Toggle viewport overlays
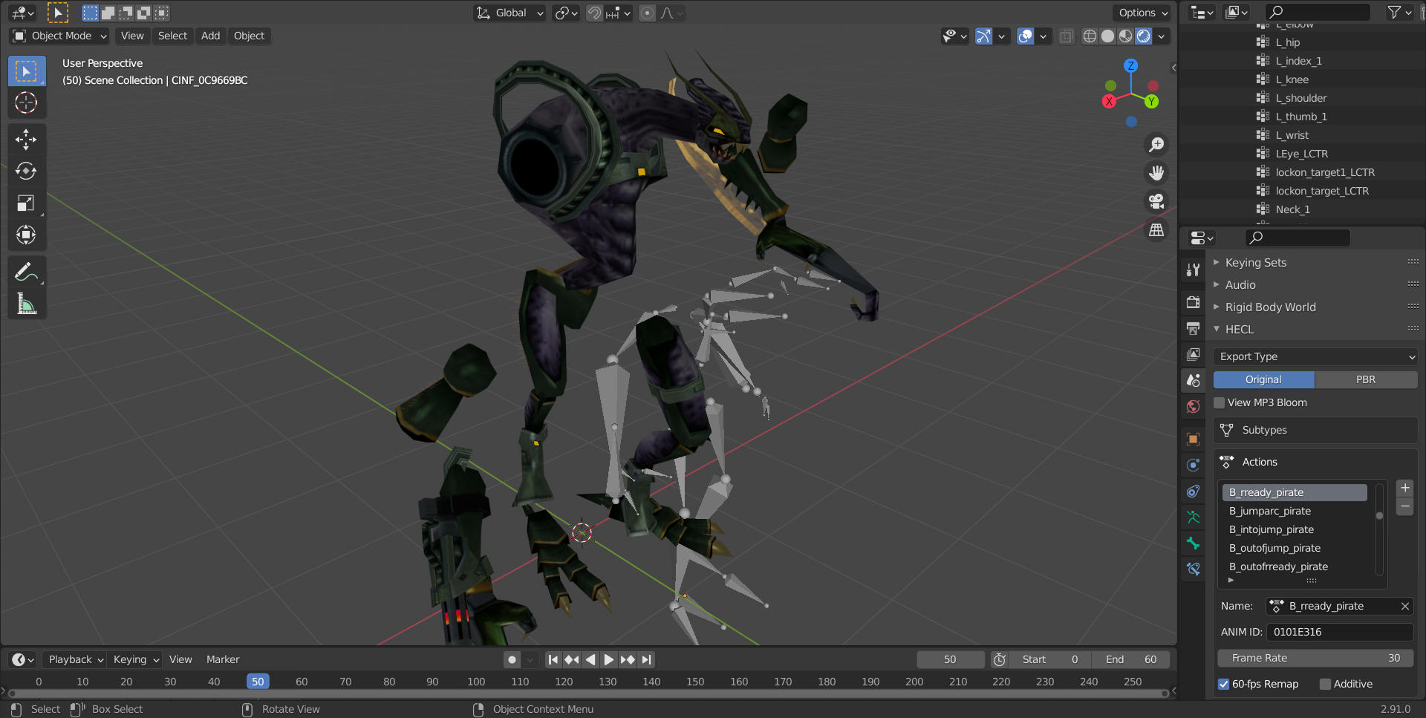 click(x=1025, y=36)
